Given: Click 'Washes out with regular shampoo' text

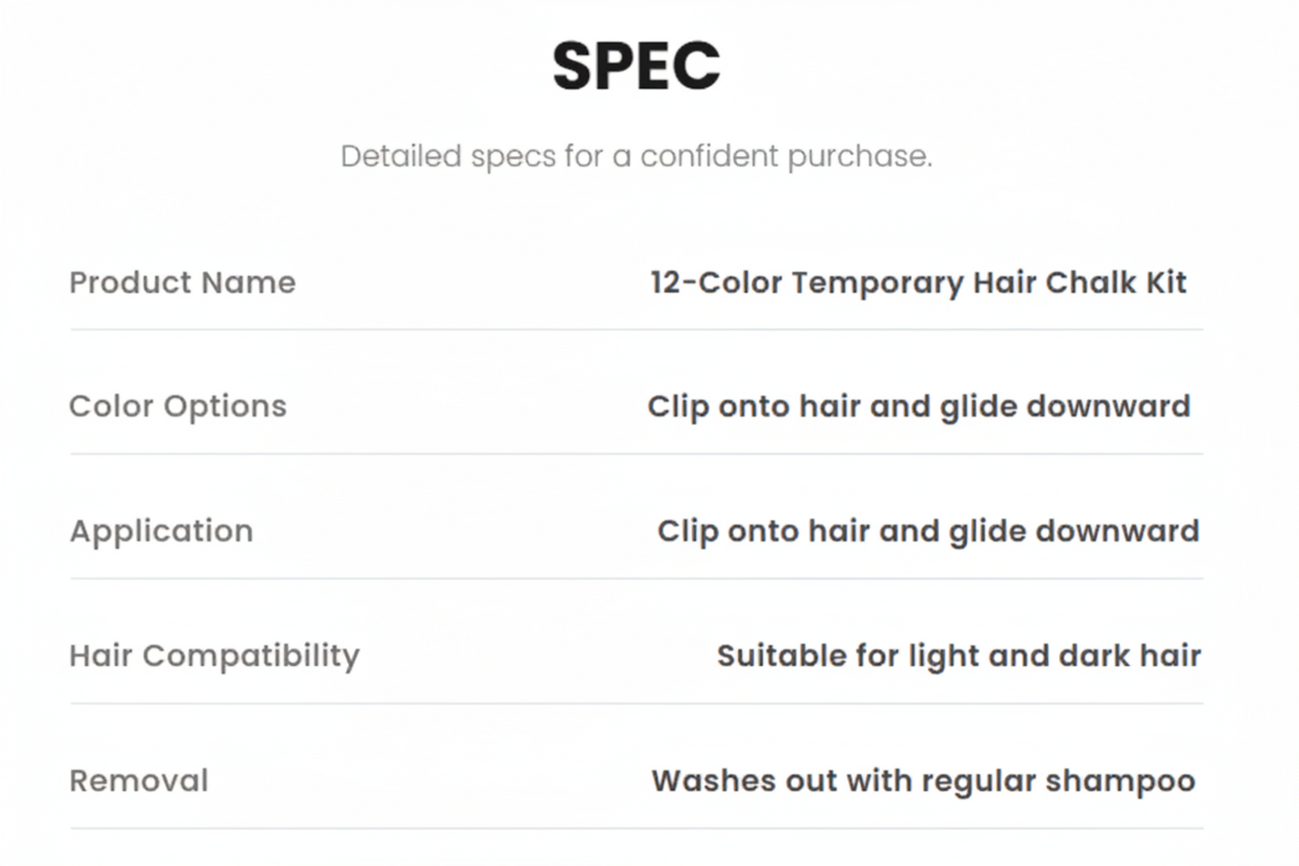Looking at the screenshot, I should 923,781.
